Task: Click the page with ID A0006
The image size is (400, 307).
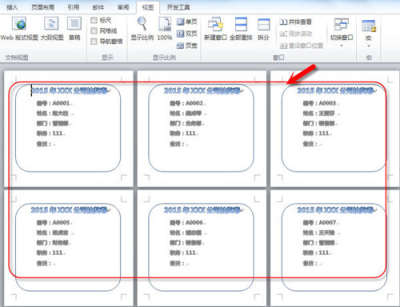Action: coord(202,248)
